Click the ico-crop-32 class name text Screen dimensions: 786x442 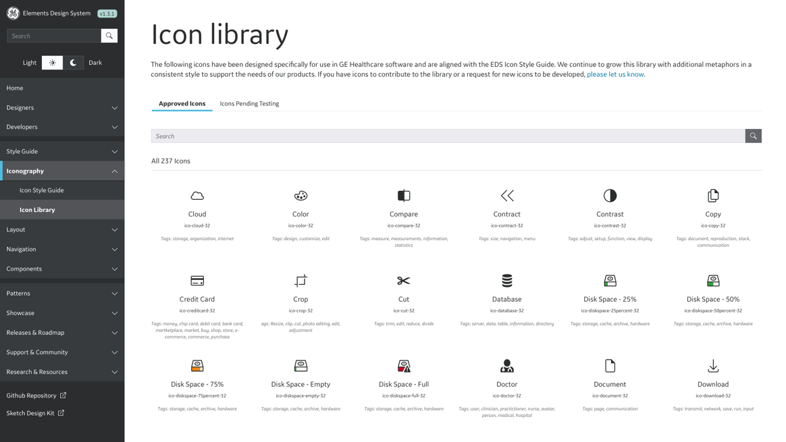tap(300, 310)
